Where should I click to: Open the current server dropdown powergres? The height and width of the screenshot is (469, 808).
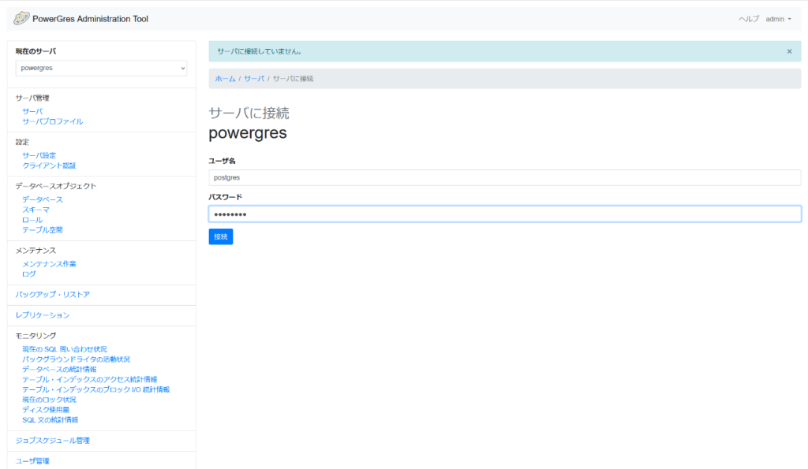[101, 68]
